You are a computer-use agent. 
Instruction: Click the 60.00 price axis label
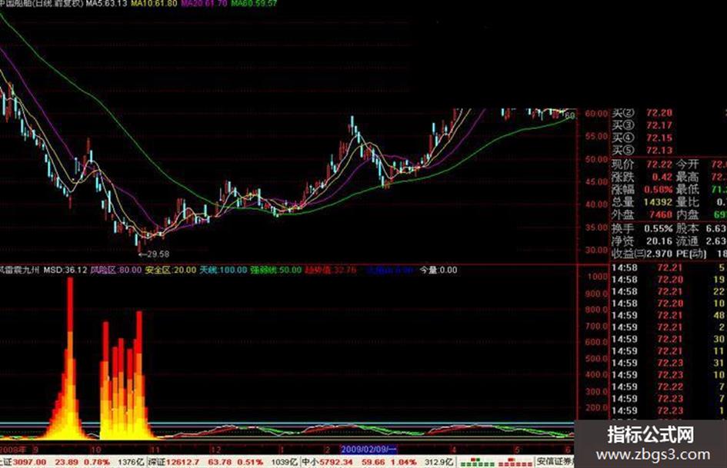596,114
